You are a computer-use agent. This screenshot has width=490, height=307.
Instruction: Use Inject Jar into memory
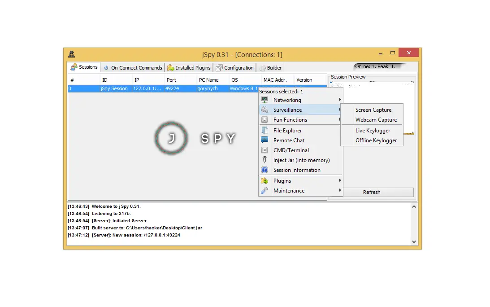tap(302, 160)
